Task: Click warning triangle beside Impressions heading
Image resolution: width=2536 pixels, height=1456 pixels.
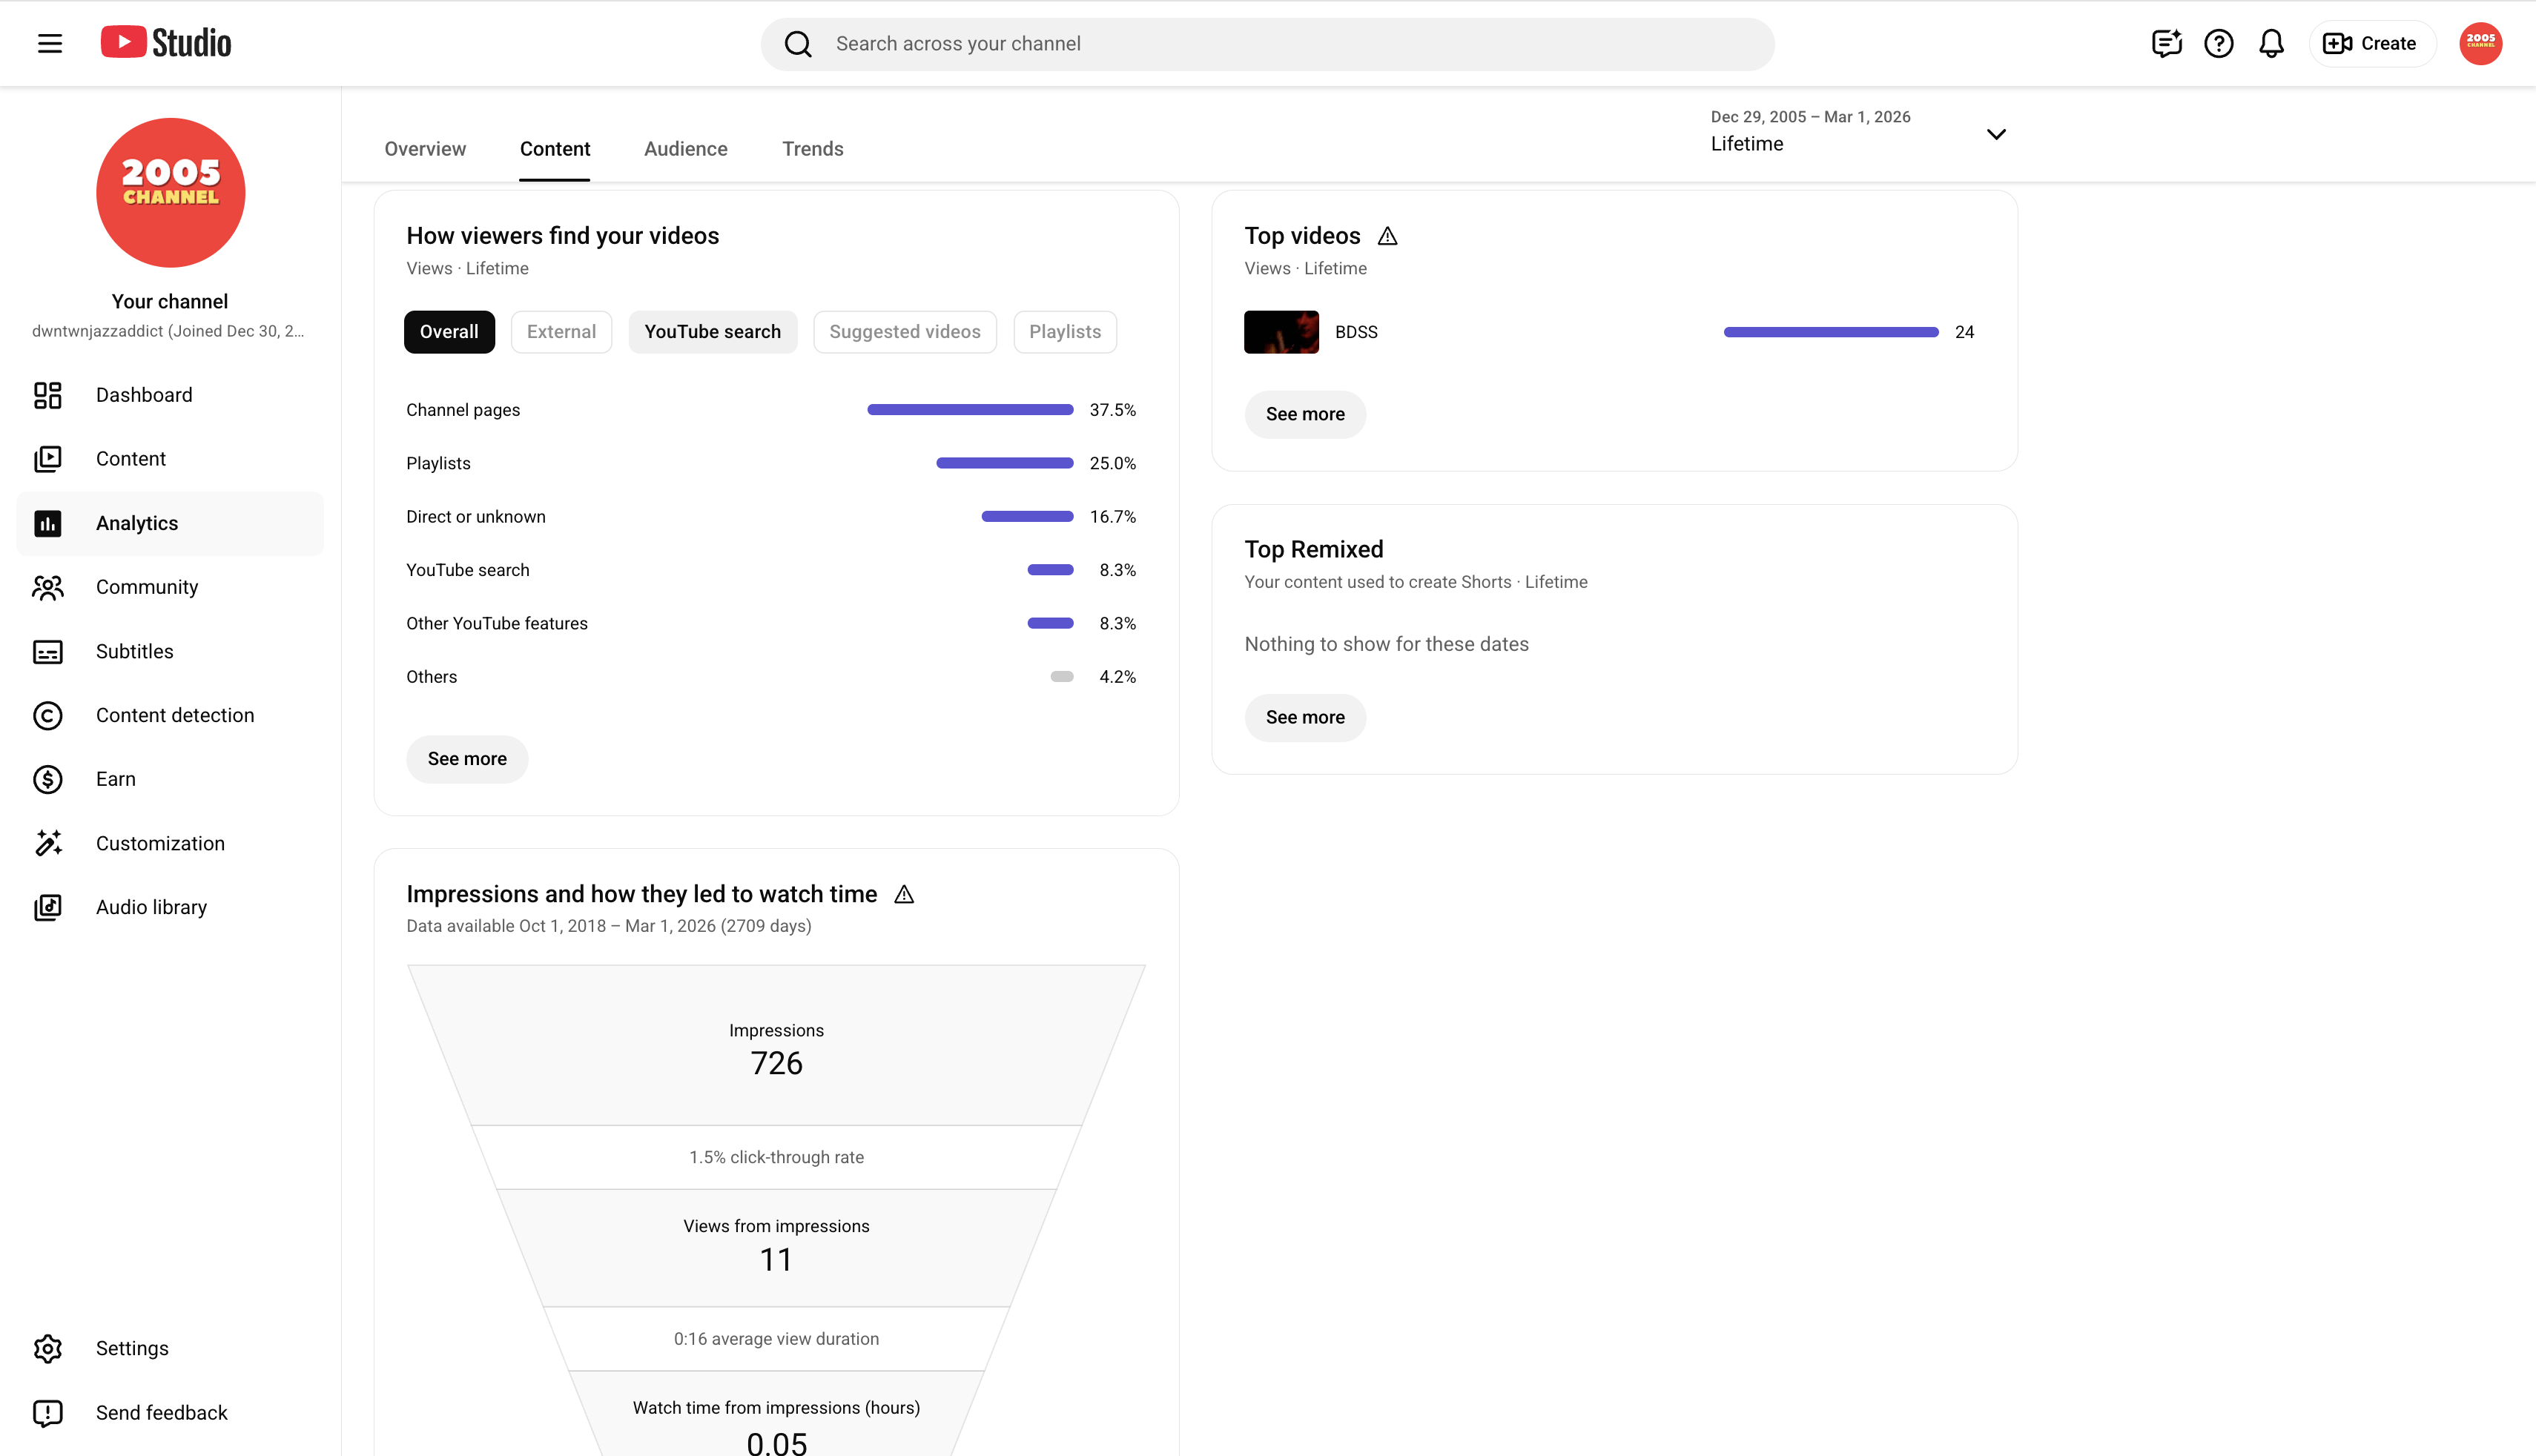Action: [904, 894]
